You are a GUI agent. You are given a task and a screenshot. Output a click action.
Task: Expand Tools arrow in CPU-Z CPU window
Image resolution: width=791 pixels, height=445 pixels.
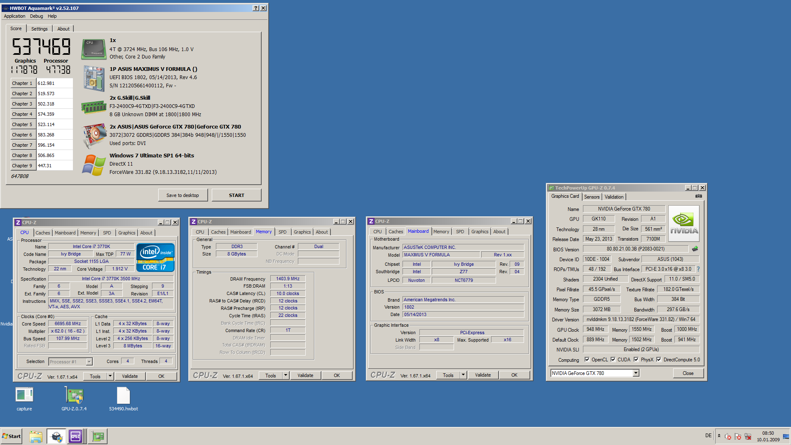110,376
